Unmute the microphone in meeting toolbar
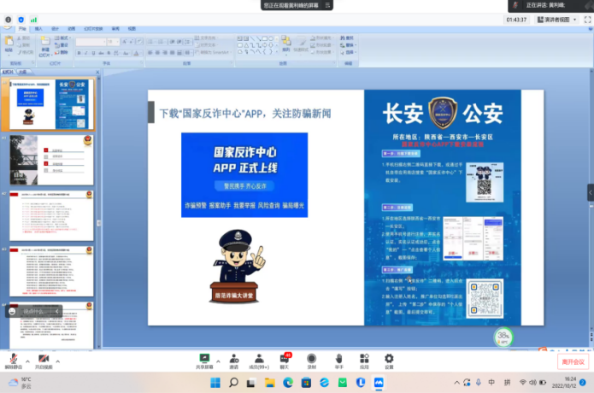The image size is (594, 393). (13, 359)
